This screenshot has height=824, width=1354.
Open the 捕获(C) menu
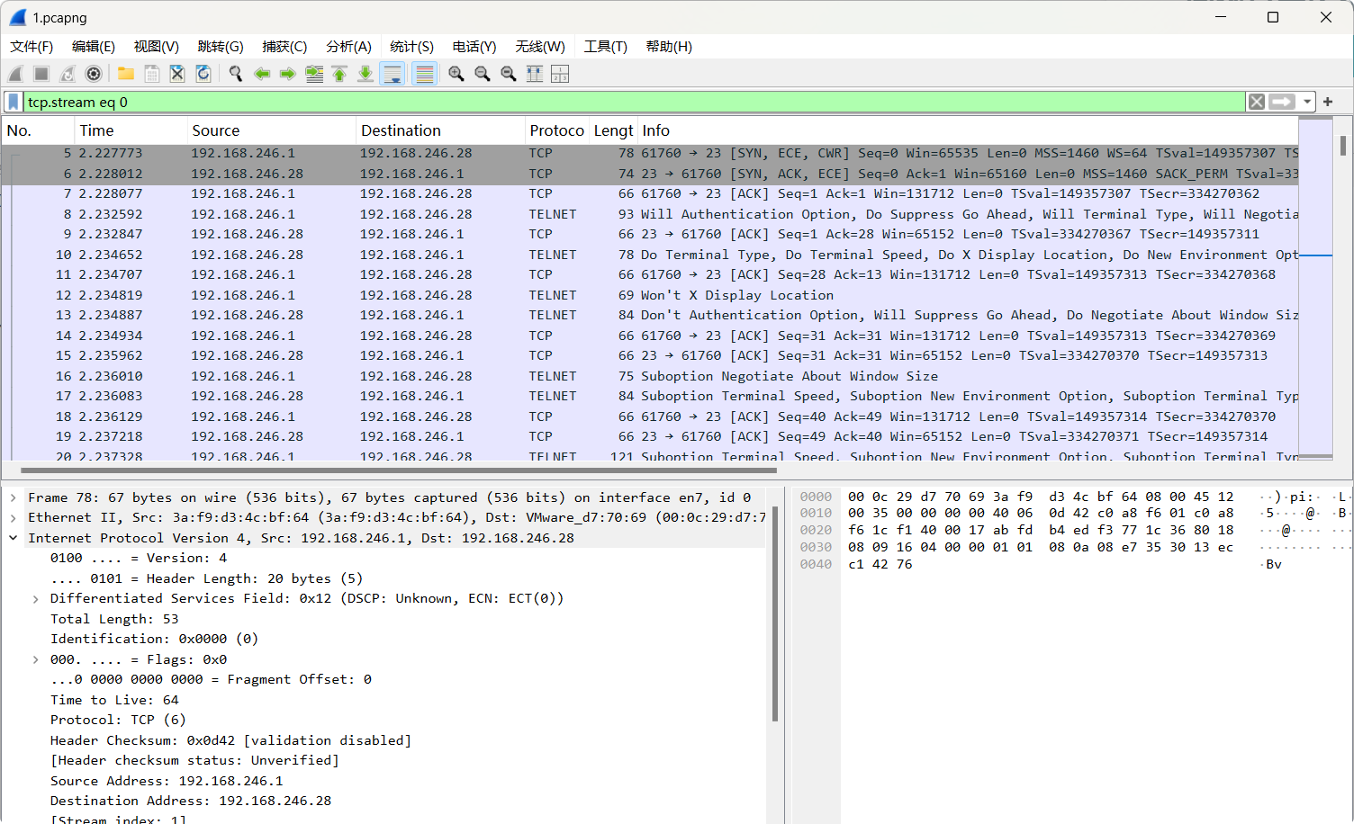pos(284,47)
